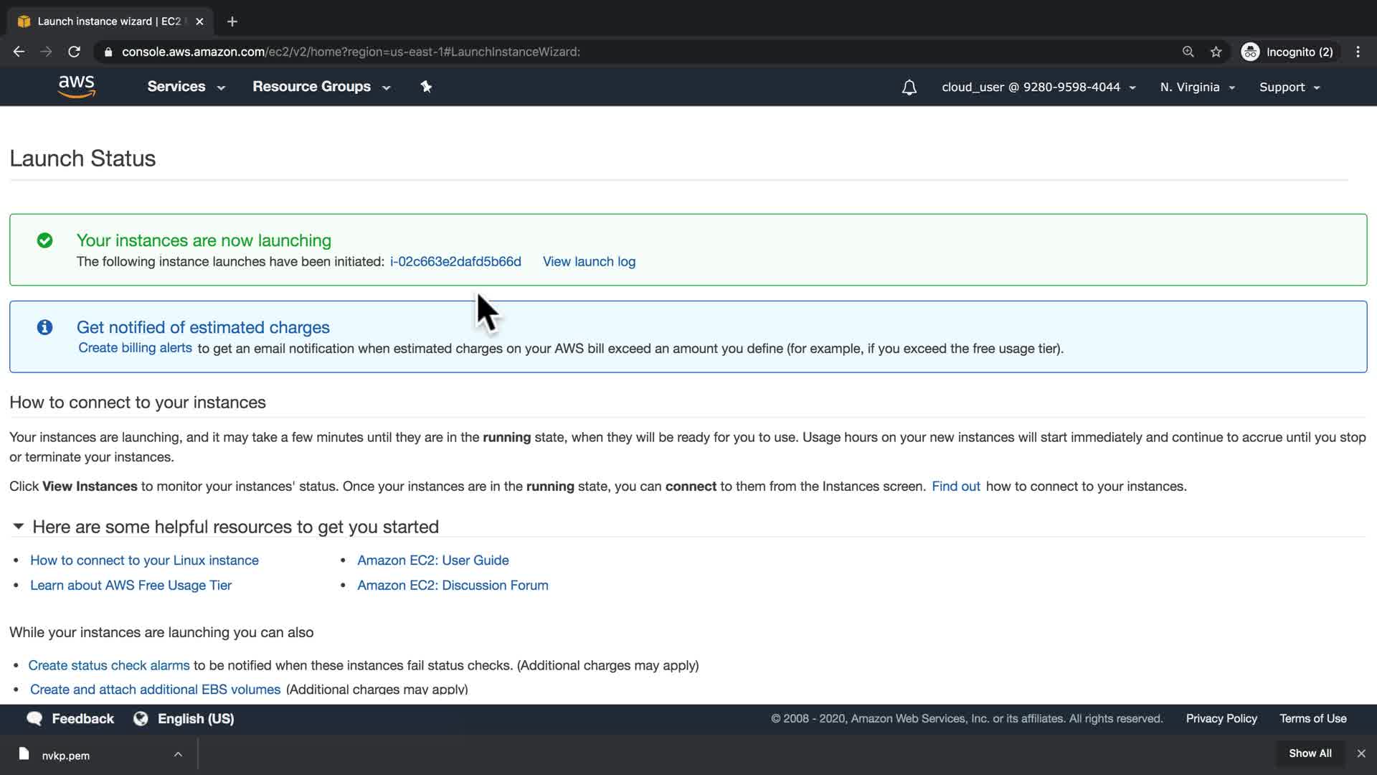Click the AWS logo home icon
The image size is (1377, 775).
[77, 87]
